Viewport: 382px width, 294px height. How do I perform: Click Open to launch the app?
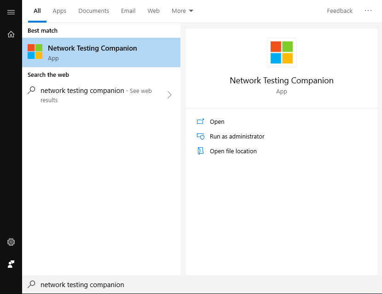tap(217, 121)
